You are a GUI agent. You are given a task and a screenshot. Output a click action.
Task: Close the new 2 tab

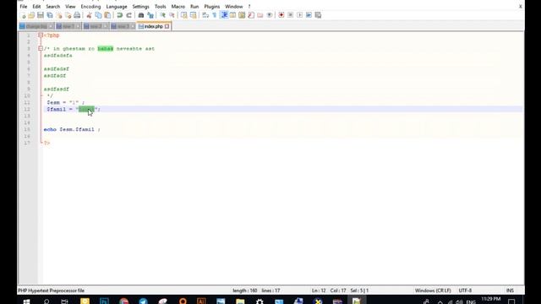tap(105, 26)
